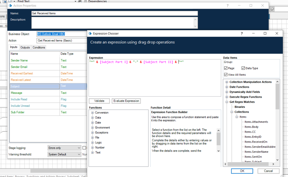Toggle checkbox beside Stage logging dropdown

coord(84,148)
